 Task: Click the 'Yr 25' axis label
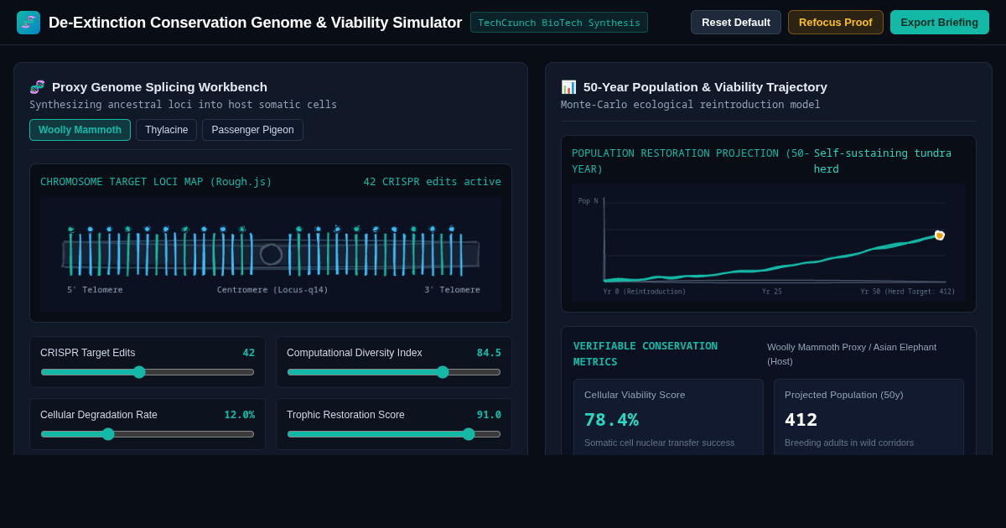point(772,292)
